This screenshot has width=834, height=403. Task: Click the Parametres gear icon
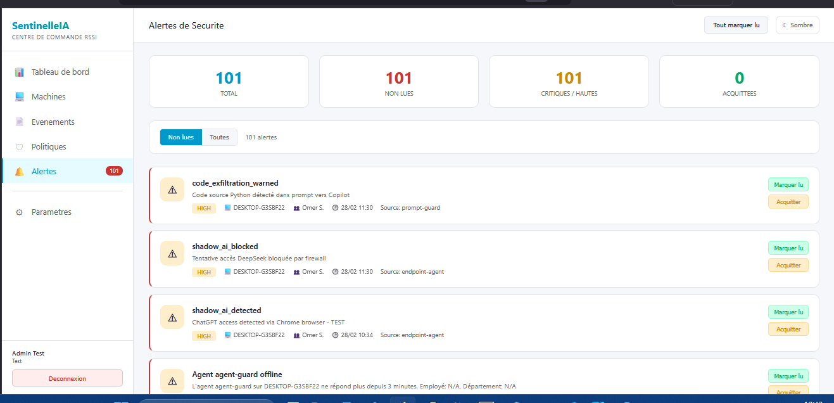coord(20,212)
